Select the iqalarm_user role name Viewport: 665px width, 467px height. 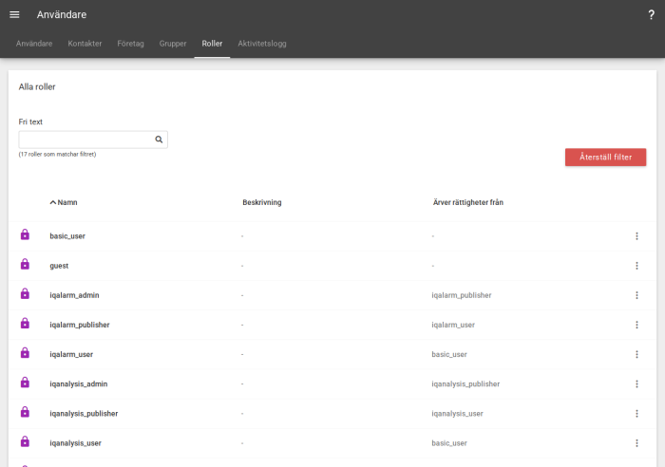(x=71, y=354)
